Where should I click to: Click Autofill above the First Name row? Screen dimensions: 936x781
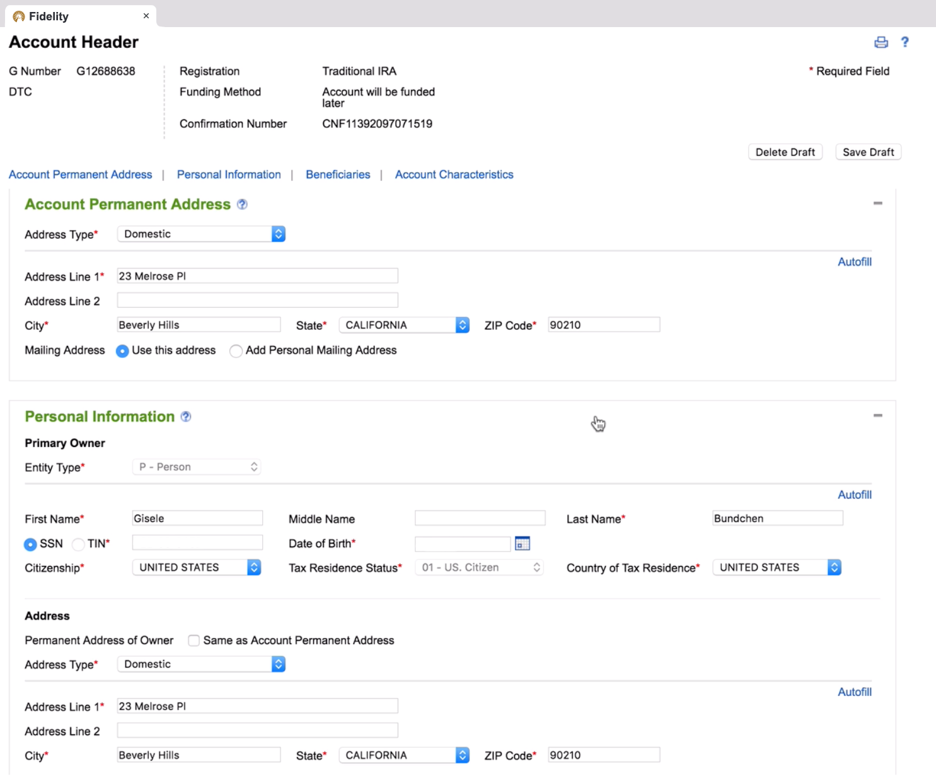point(855,495)
